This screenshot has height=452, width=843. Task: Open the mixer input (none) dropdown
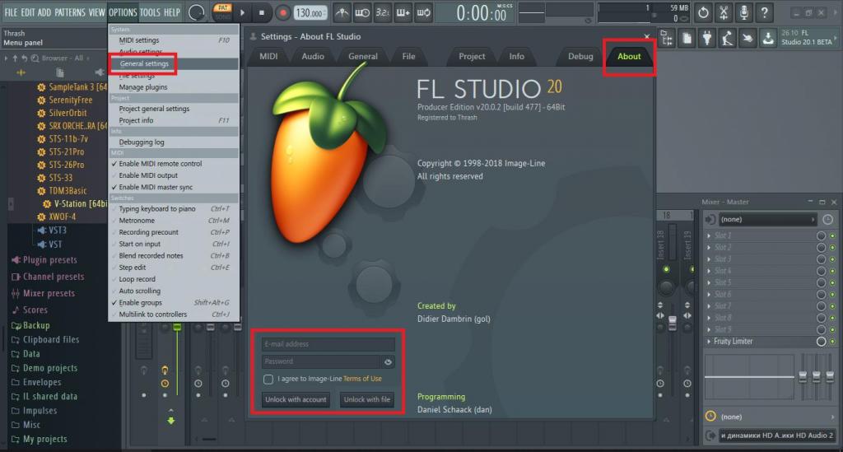767,219
